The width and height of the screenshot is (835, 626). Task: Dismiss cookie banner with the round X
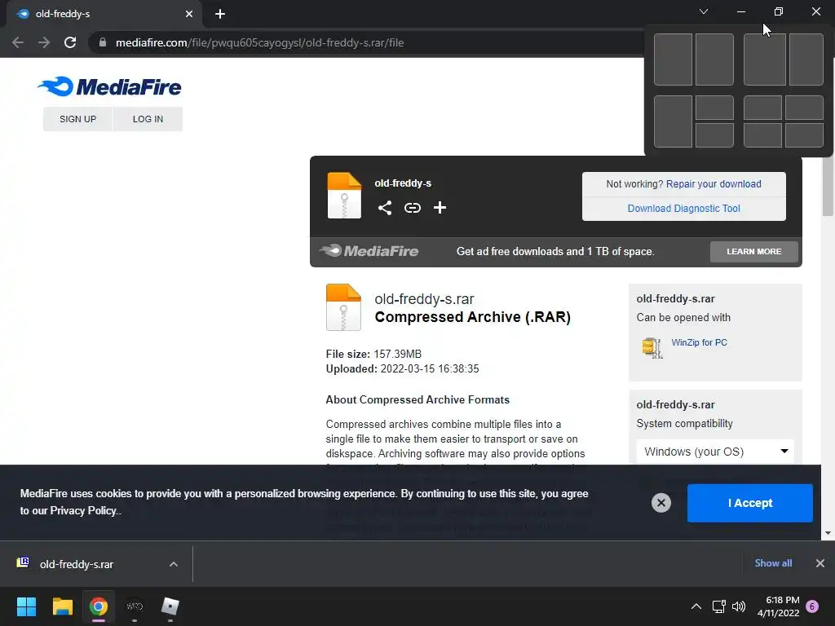[660, 503]
